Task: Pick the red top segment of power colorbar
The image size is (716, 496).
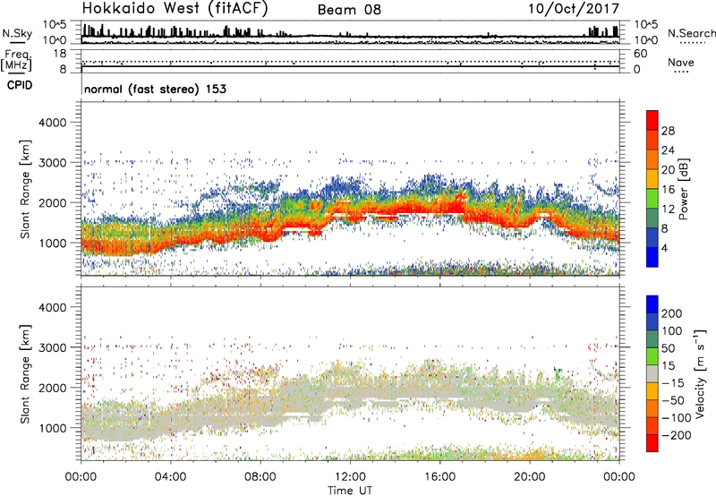Action: pyautogui.click(x=652, y=120)
